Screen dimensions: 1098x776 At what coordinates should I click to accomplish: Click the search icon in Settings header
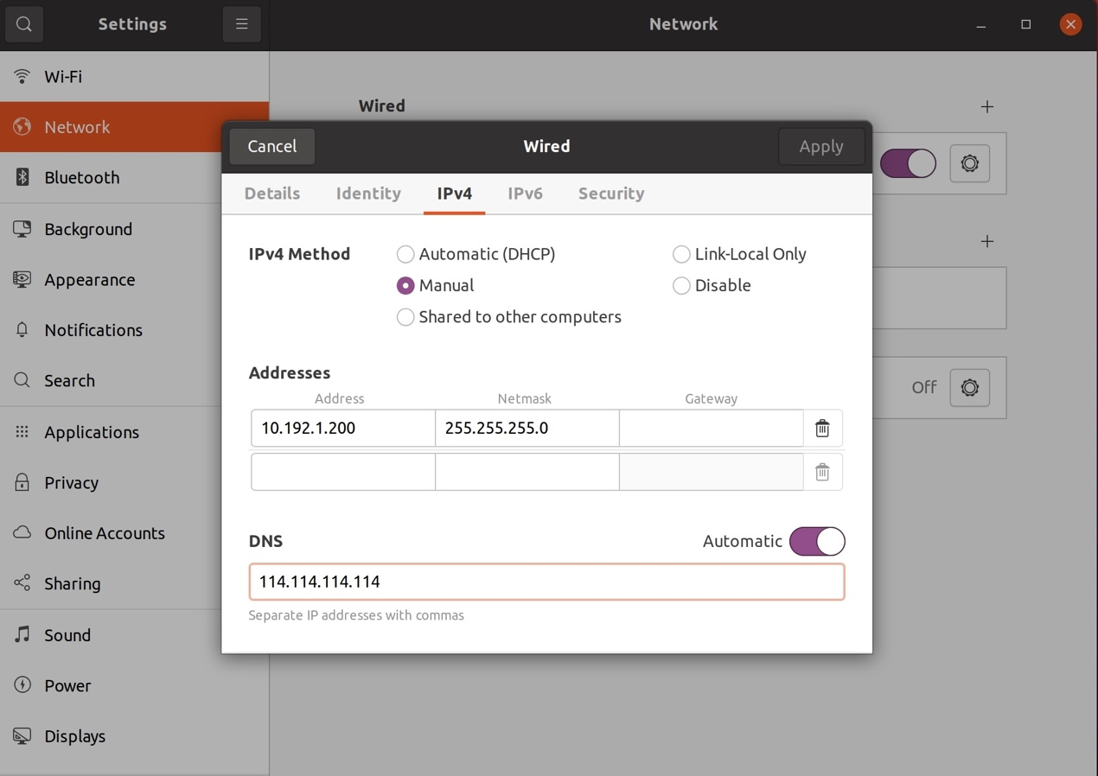click(24, 24)
